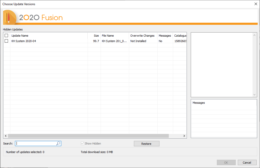Image resolution: width=260 pixels, height=168 pixels.
Task: Click the Restore button
Action: tap(147, 143)
